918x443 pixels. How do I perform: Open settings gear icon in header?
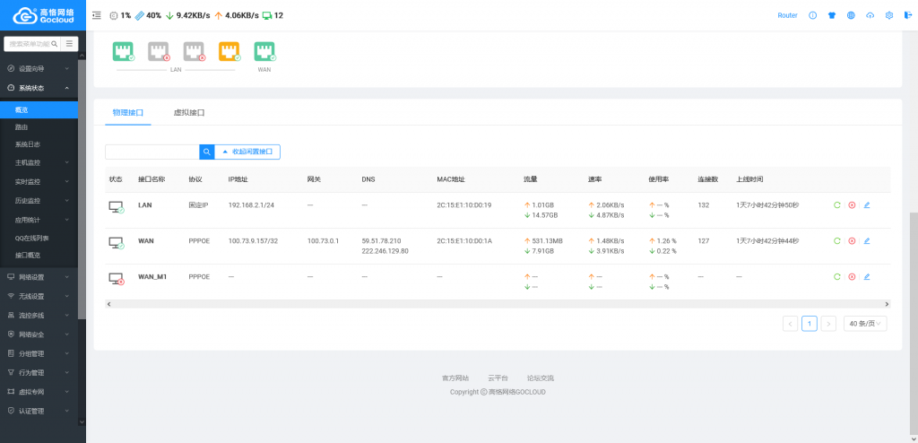888,15
